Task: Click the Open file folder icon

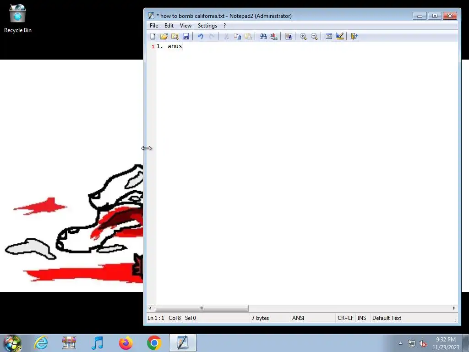Action: click(x=164, y=36)
